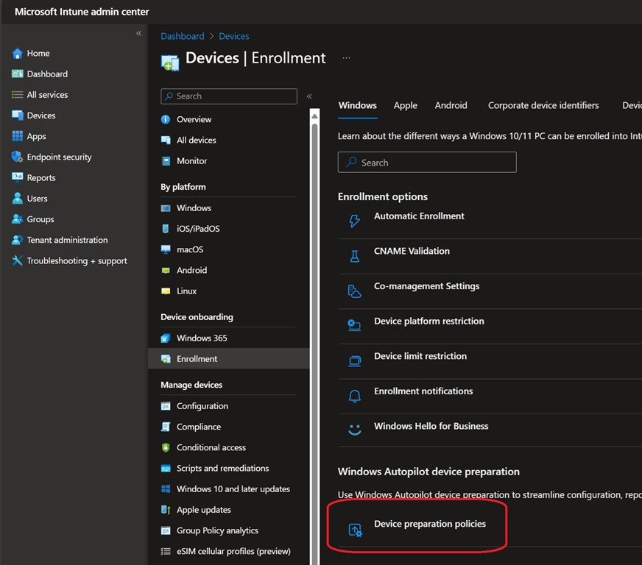This screenshot has width=642, height=565.
Task: Click the Dashboard breadcrumb link
Action: click(x=183, y=36)
